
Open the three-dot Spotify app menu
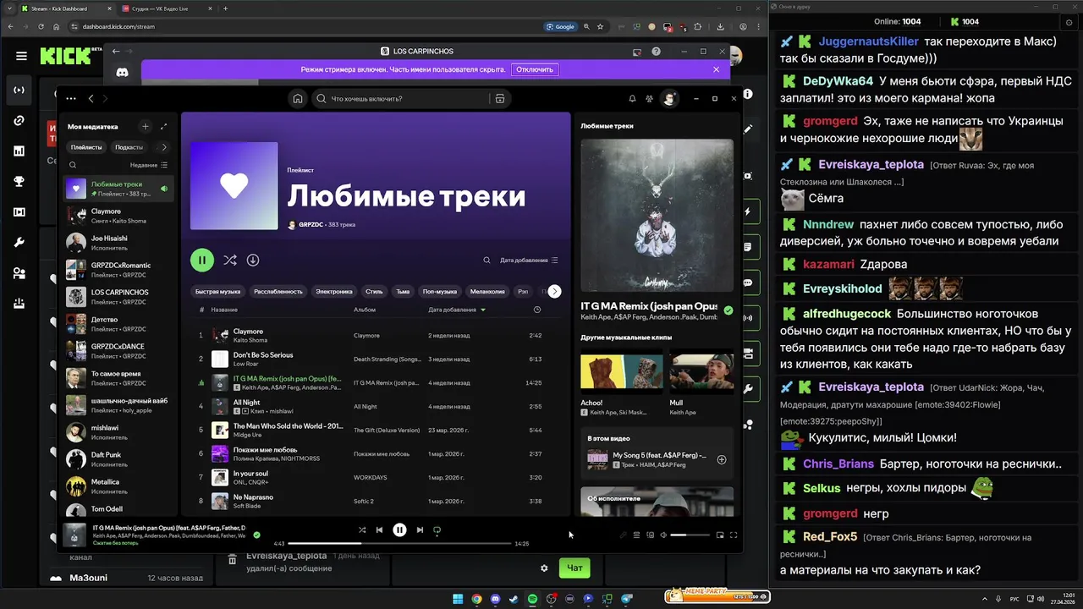pos(71,99)
